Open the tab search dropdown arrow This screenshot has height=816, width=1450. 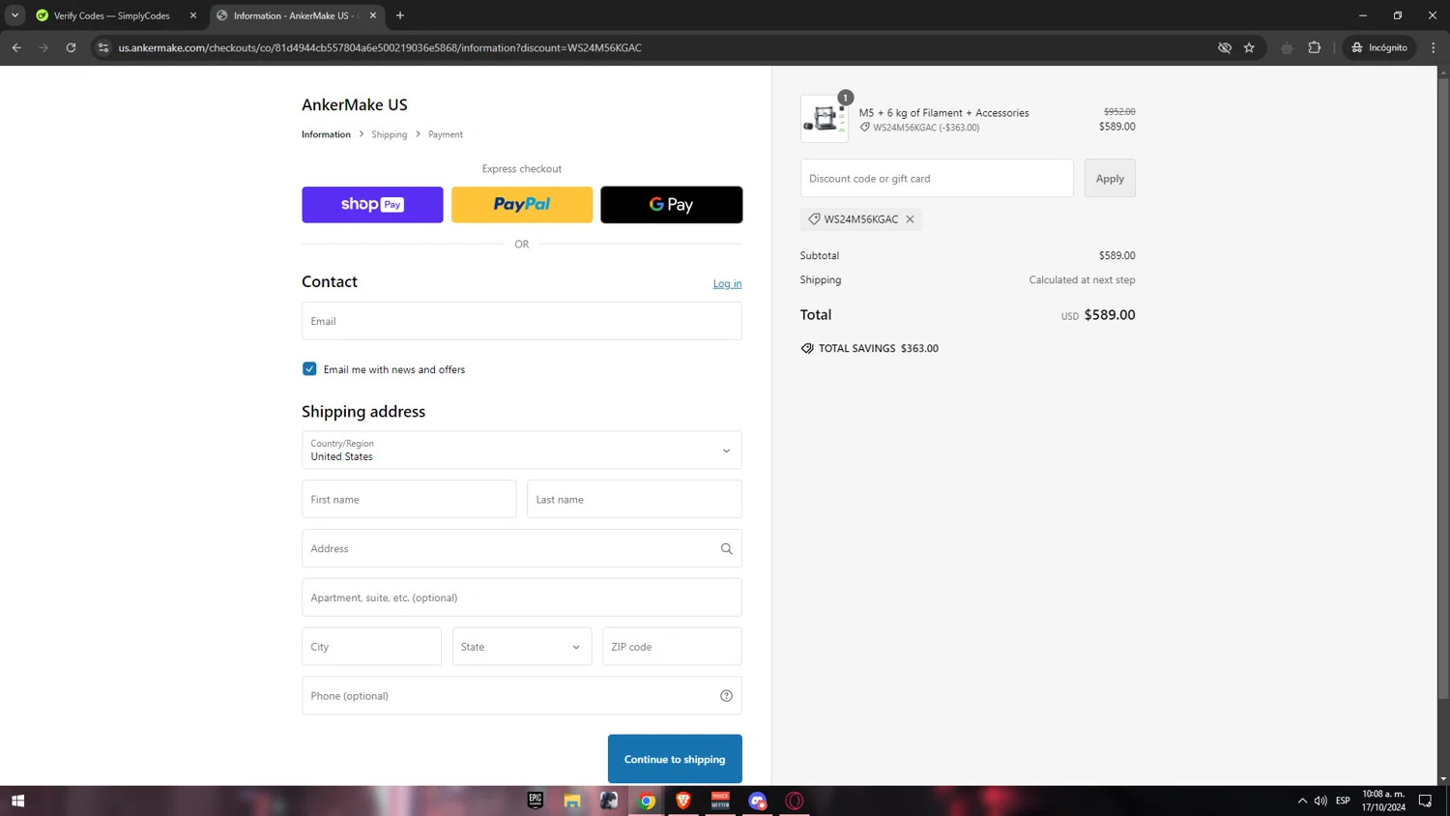click(14, 15)
